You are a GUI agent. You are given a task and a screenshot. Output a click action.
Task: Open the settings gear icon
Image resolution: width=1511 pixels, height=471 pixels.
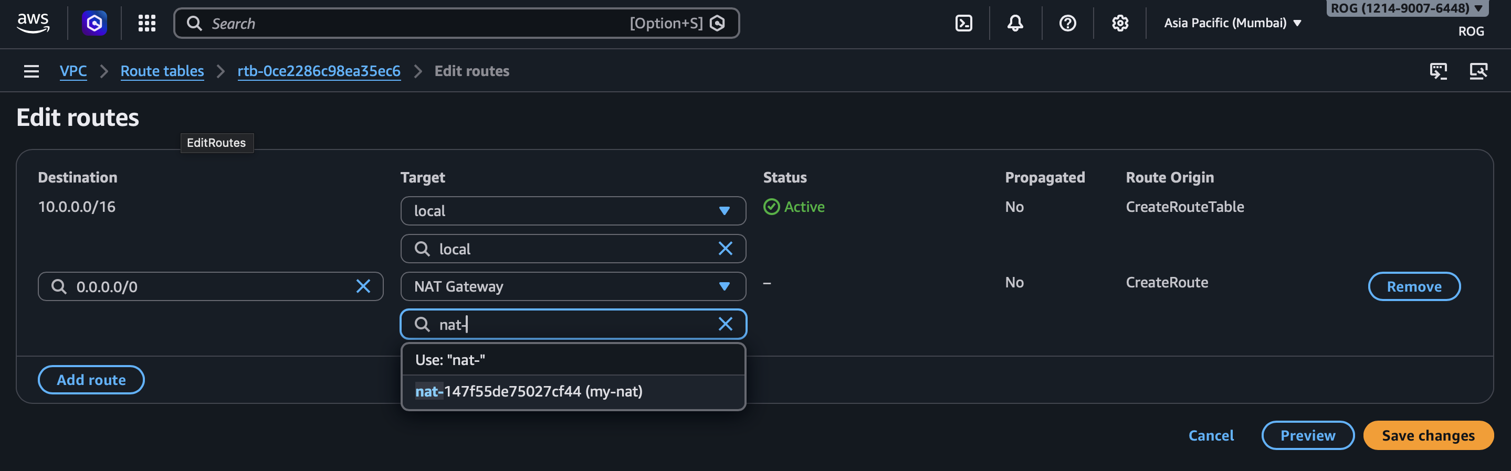(x=1119, y=24)
